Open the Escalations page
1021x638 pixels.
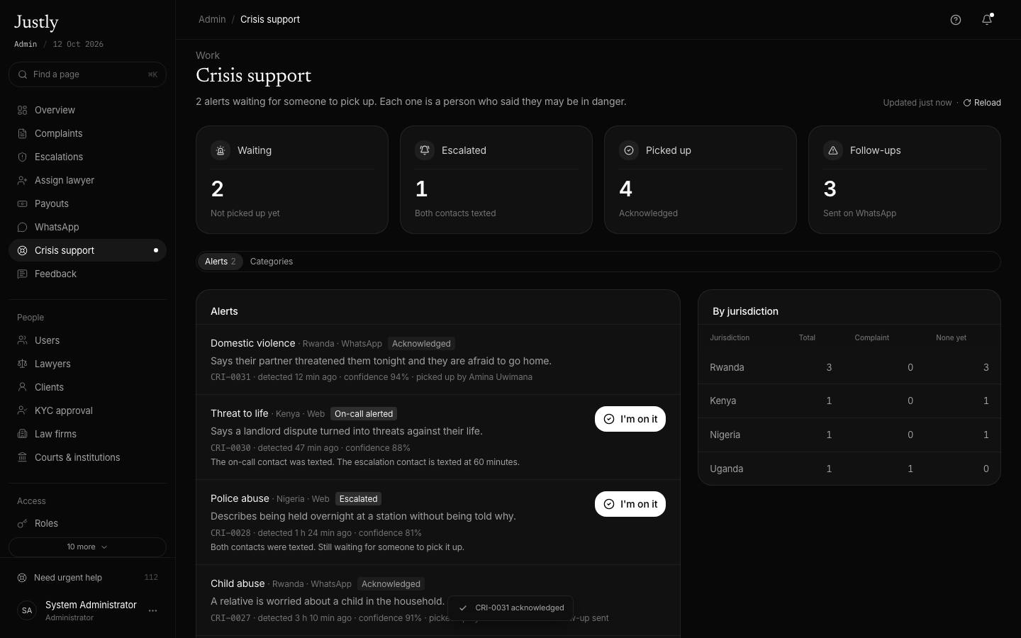87,157
